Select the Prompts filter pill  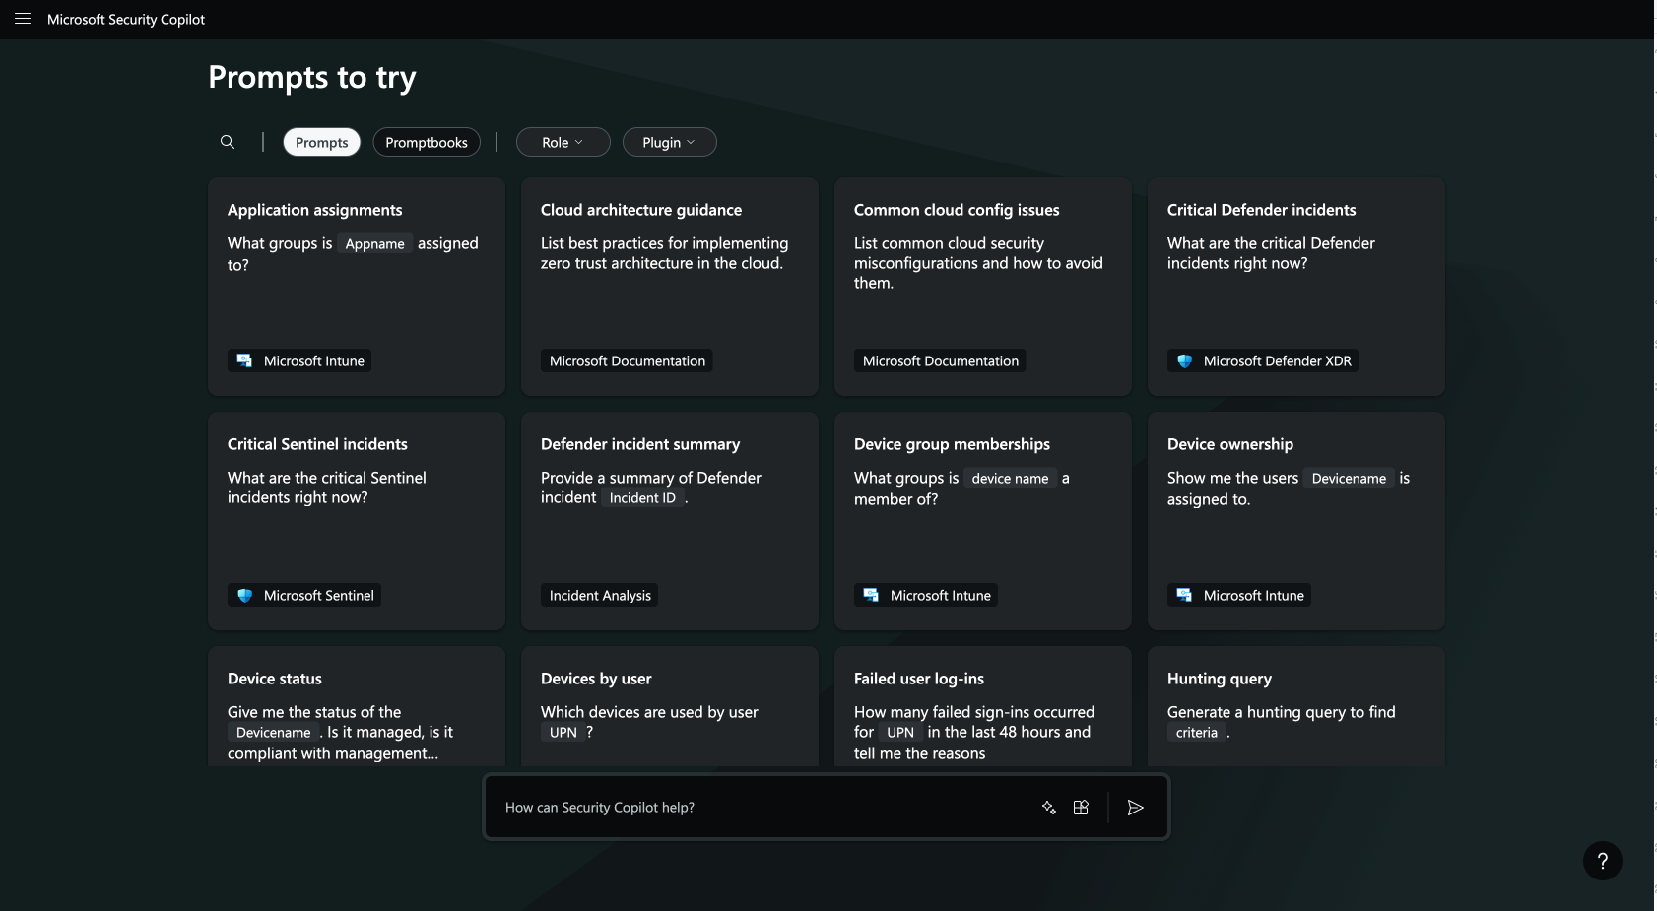click(321, 143)
